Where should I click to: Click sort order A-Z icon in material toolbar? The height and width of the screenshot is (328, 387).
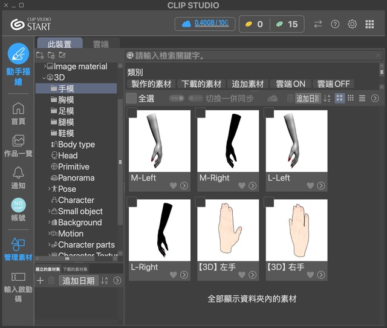pos(327,98)
